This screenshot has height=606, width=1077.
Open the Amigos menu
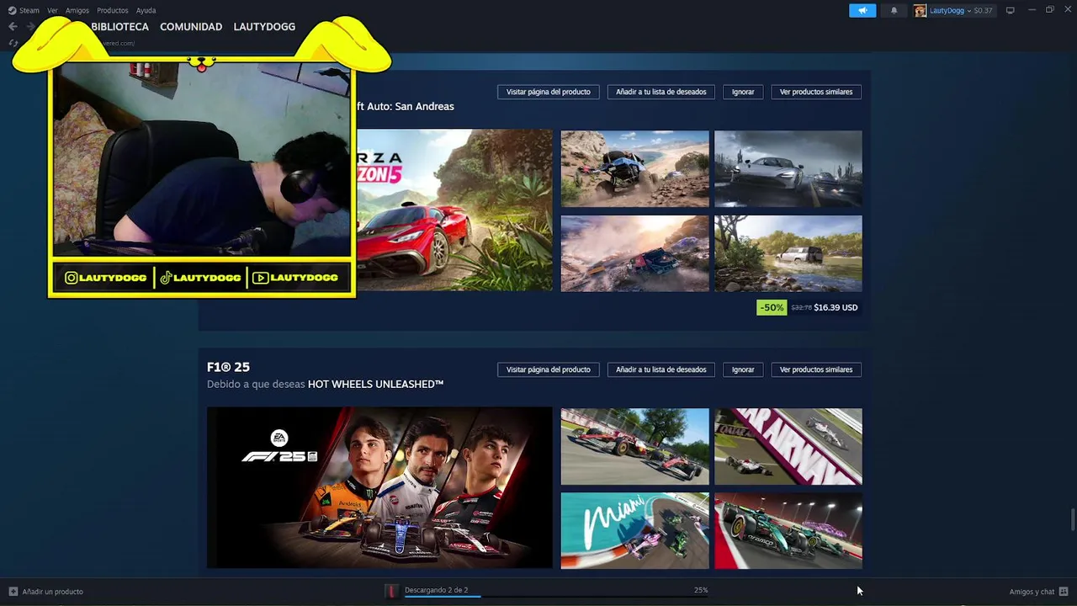pyautogui.click(x=77, y=10)
